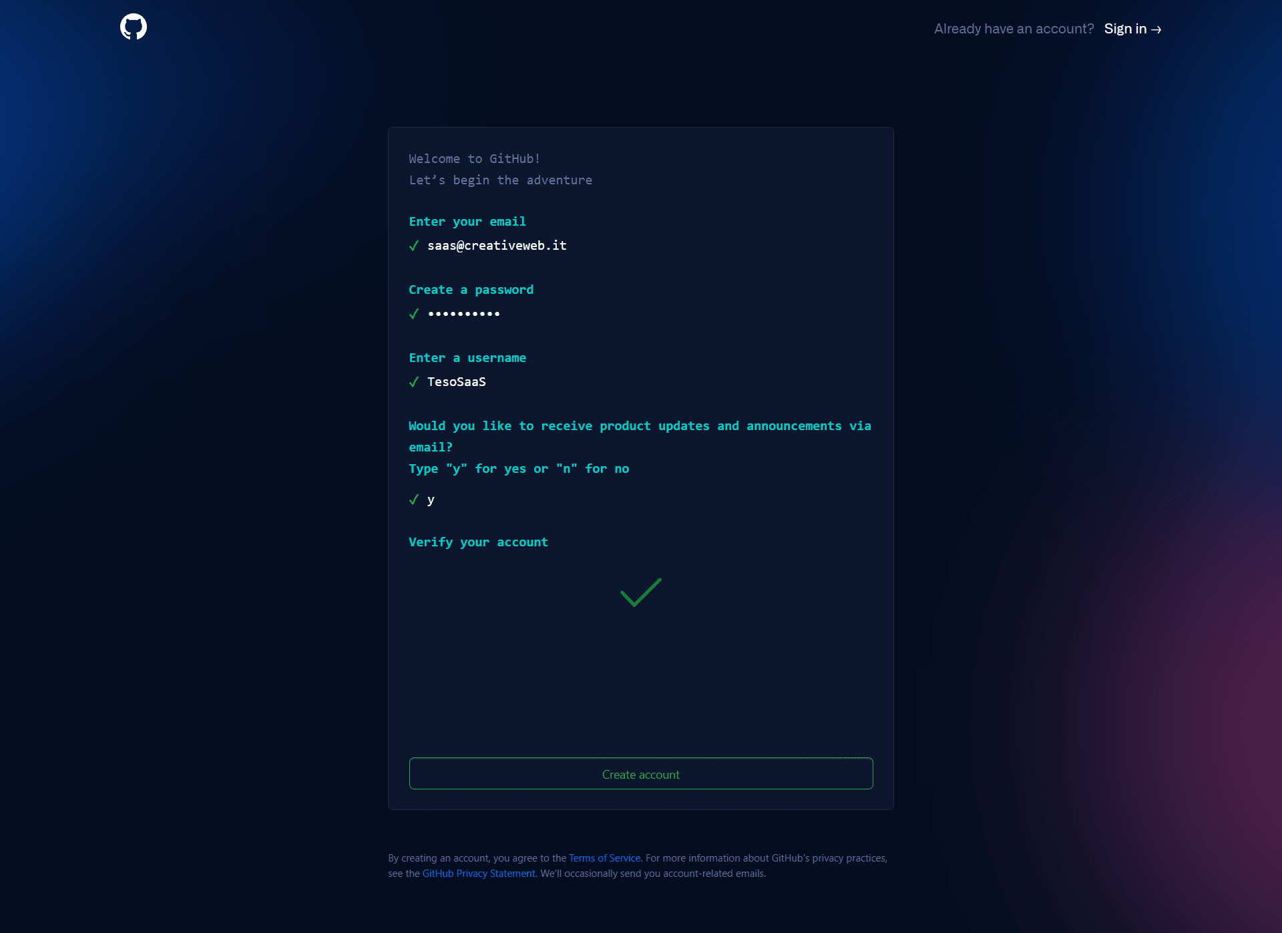Click the Create account button
Viewport: 1282px width, 933px height.
coord(641,773)
